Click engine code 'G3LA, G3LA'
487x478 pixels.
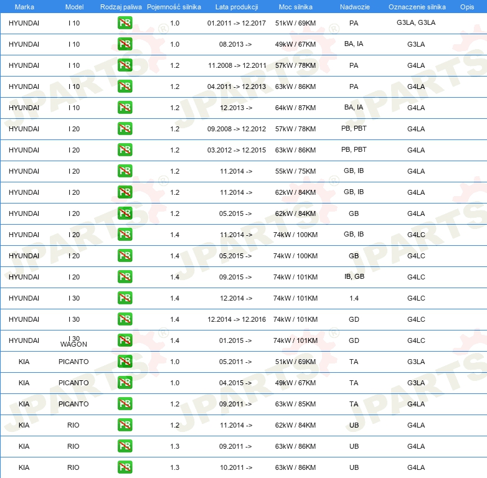[416, 22]
